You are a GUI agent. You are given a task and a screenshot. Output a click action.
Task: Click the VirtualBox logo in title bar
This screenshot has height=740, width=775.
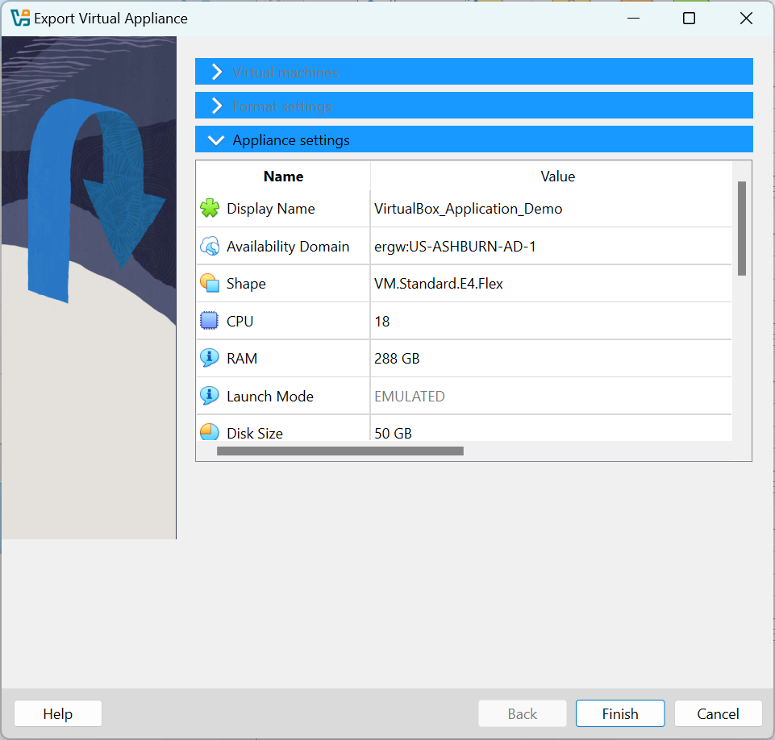(x=20, y=19)
